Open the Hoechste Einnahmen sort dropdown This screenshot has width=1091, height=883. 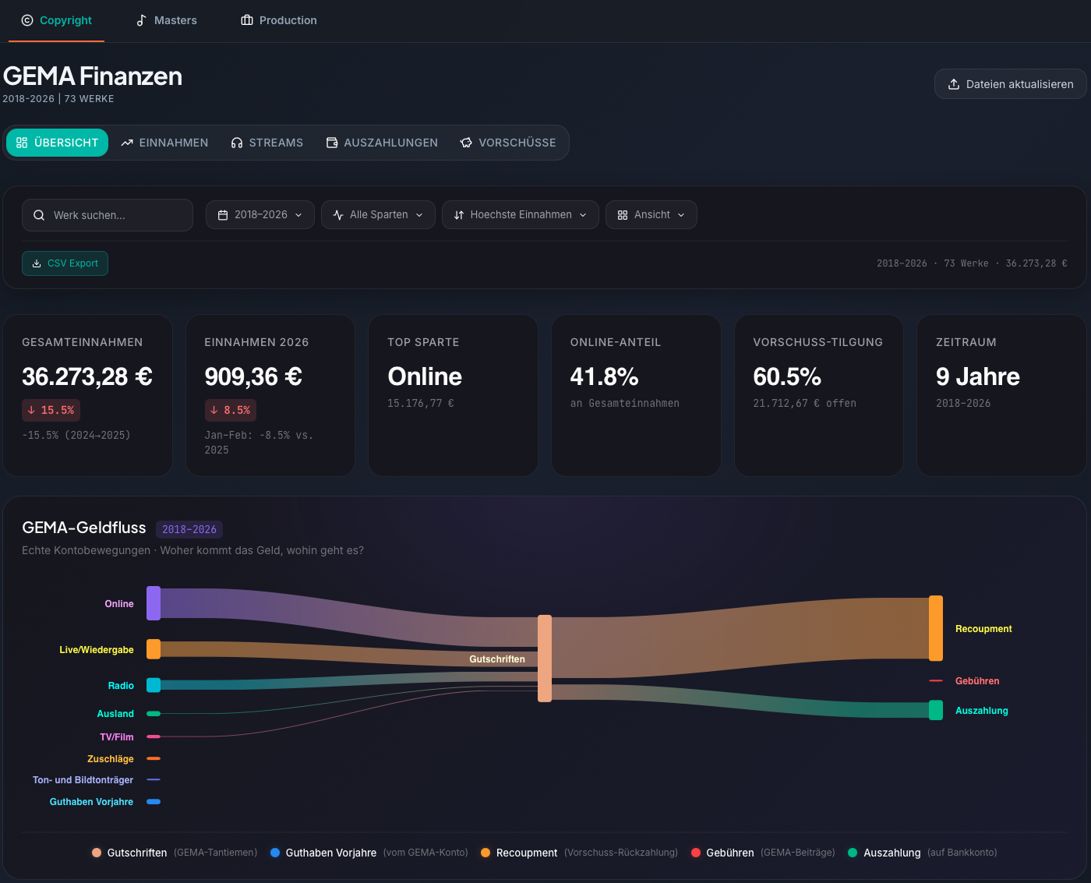click(520, 214)
